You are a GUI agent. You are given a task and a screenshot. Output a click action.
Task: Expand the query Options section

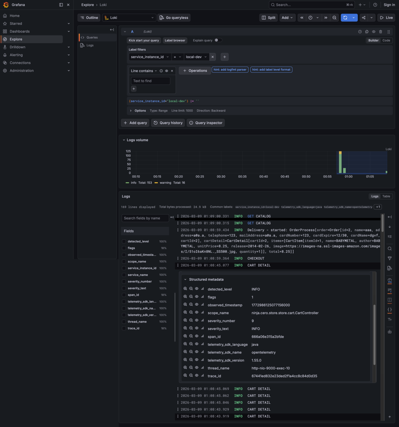click(x=138, y=111)
